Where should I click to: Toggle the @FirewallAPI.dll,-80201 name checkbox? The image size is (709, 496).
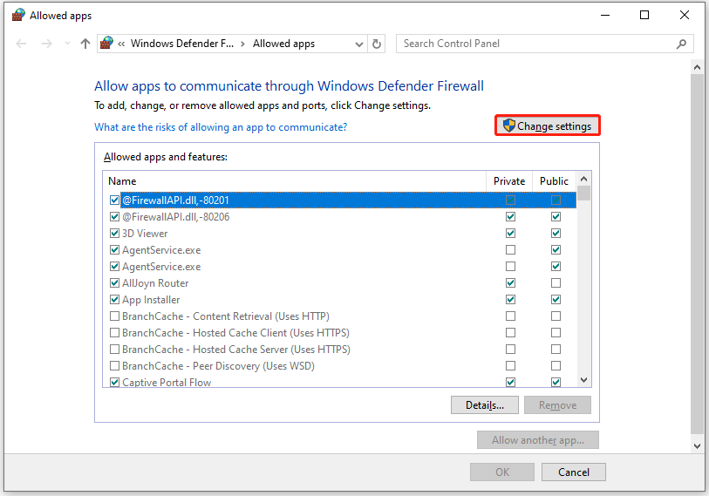(x=114, y=200)
